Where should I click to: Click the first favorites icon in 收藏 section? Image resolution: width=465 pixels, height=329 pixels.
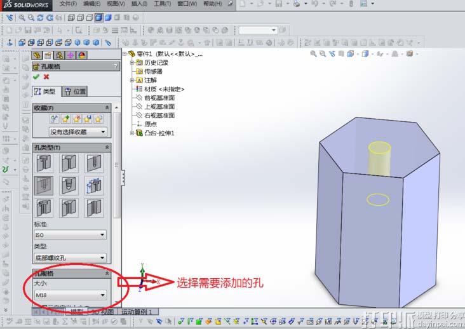point(54,119)
